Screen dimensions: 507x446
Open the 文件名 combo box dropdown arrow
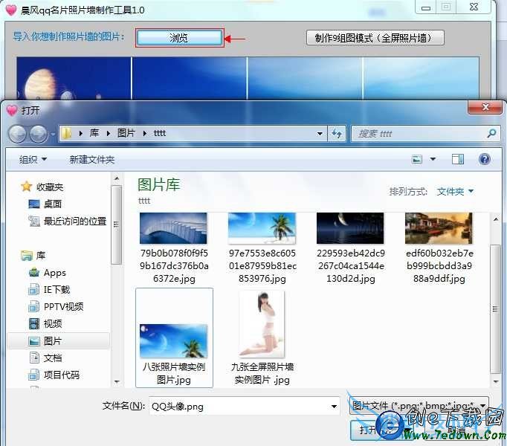334,407
